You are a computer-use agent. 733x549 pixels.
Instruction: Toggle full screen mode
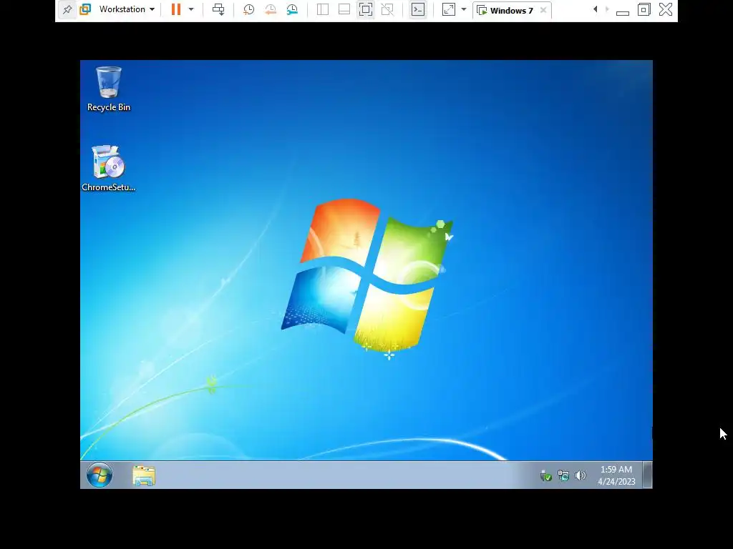coord(366,9)
